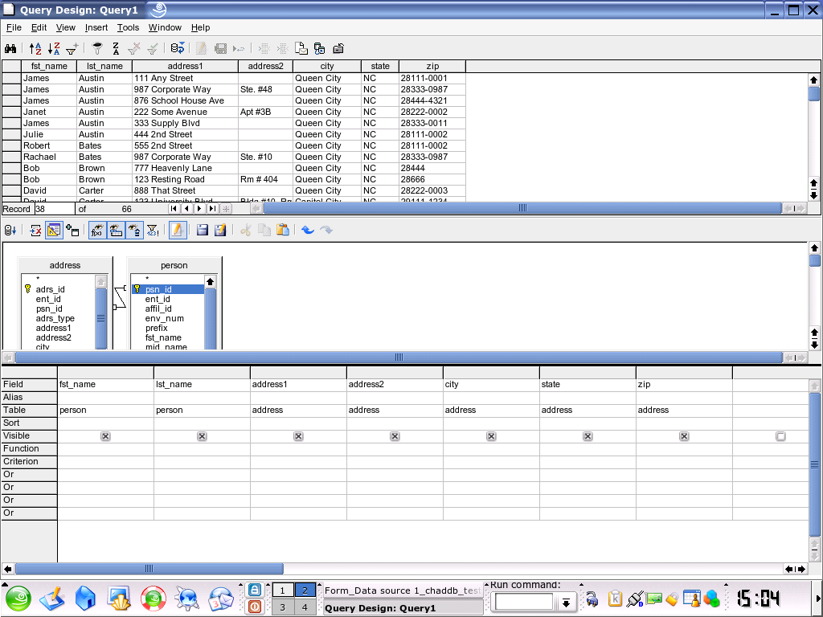This screenshot has height=617, width=823.
Task: Uncheck Visible checkbox for zip column
Action: point(684,436)
